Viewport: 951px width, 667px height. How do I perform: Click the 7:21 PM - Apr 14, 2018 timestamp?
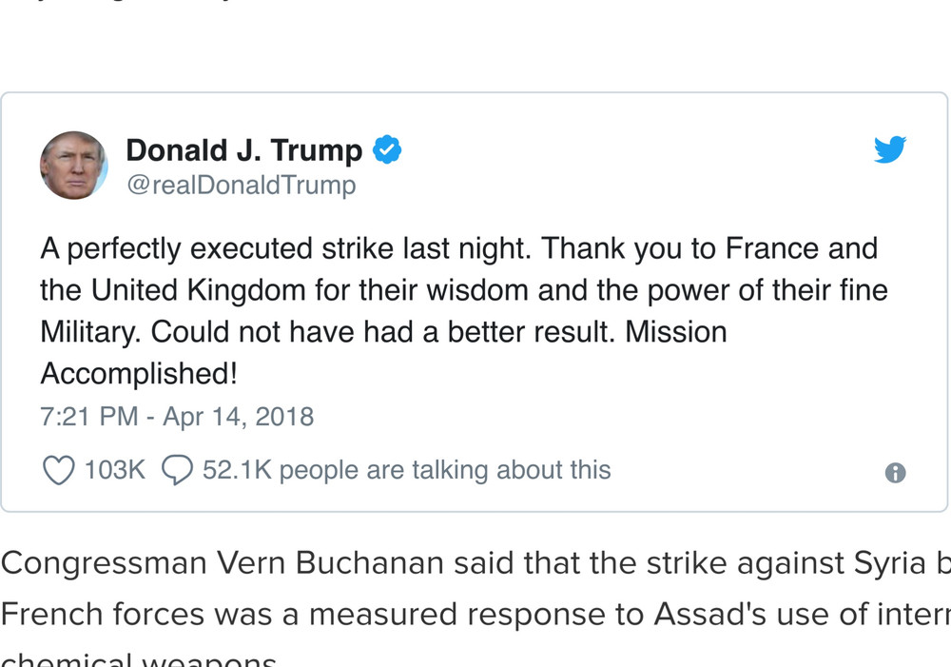click(x=177, y=417)
